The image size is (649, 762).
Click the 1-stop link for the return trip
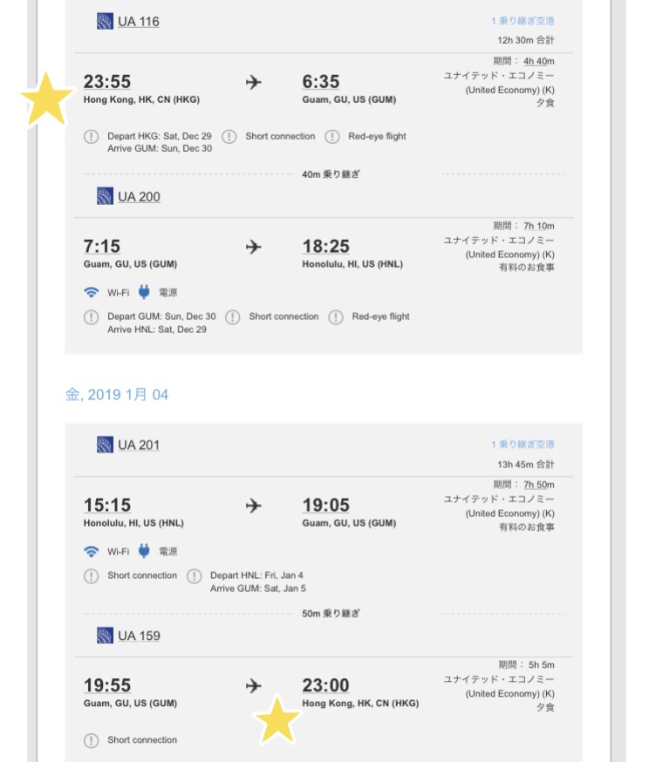click(x=523, y=444)
